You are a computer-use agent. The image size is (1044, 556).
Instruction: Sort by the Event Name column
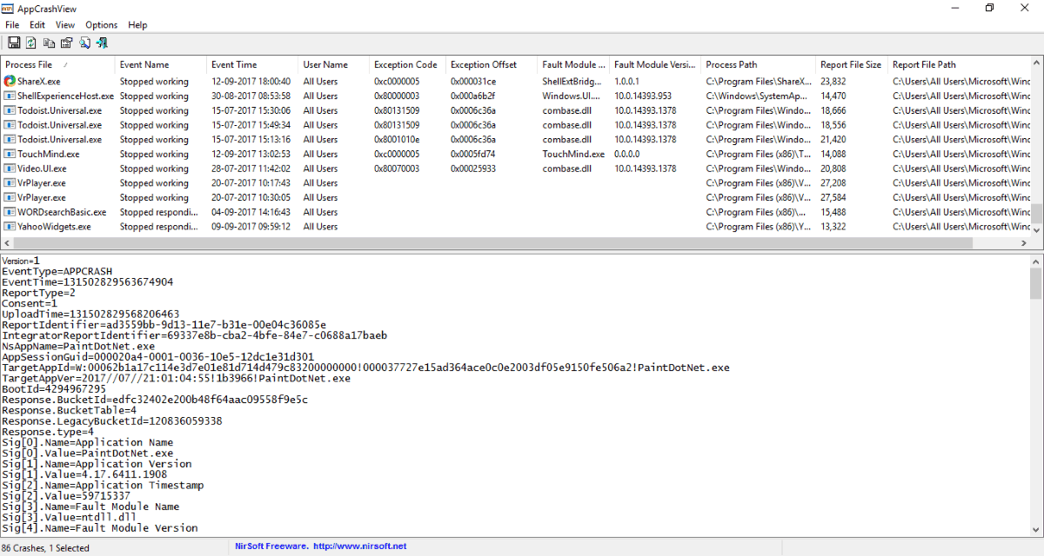(161, 64)
